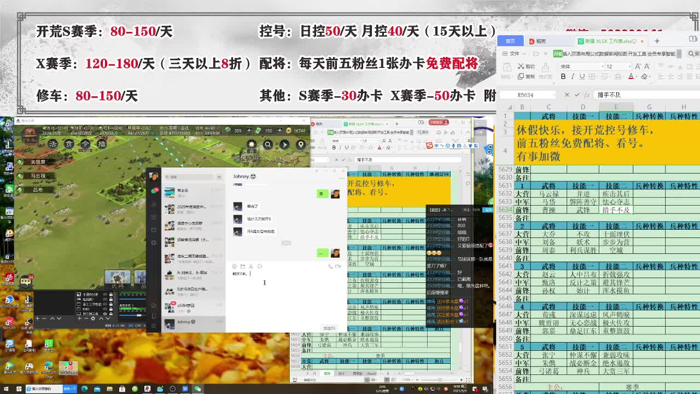Click the magnifier zoom icon in the game
700x394 pixels.
[268, 144]
